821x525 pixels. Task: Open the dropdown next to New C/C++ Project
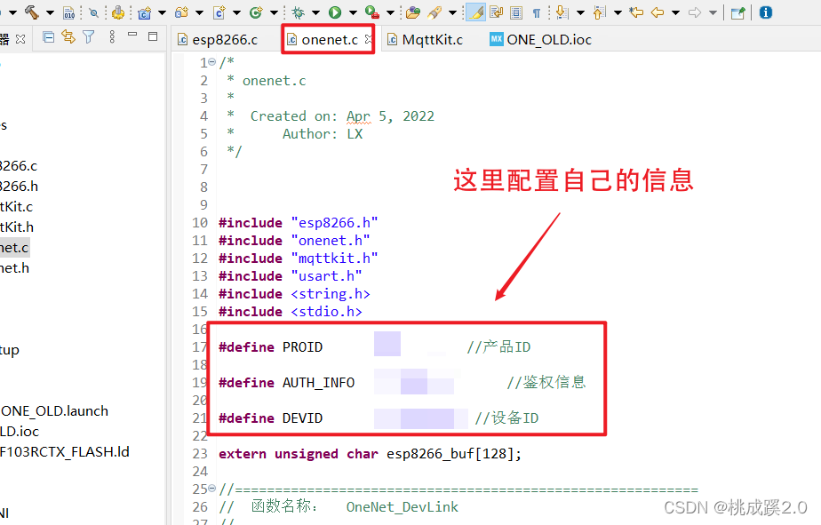pyautogui.click(x=163, y=12)
